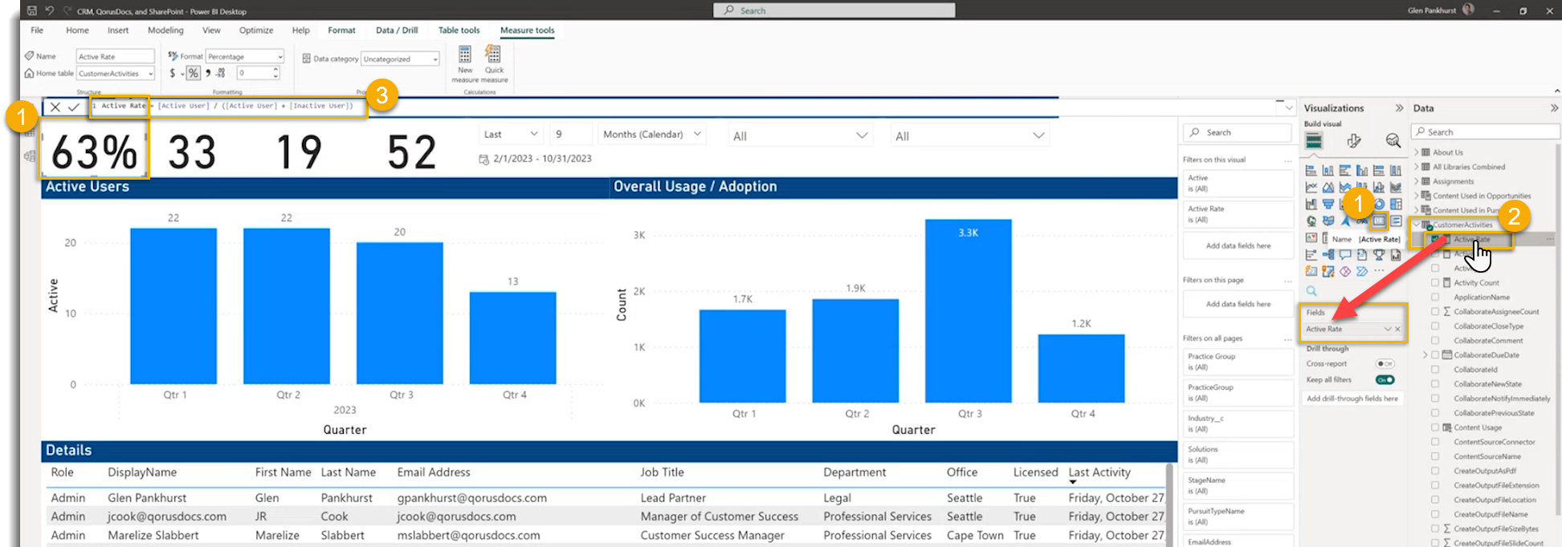Image resolution: width=1562 pixels, height=547 pixels.
Task: Toggle the Cross-report drill through switch
Action: pos(1385,364)
